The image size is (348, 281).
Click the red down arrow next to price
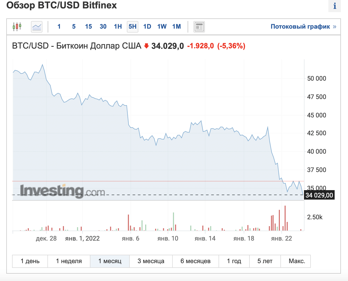146,46
